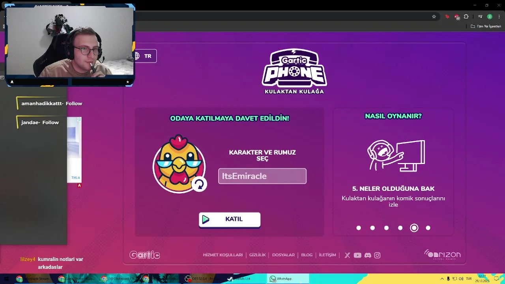Screen dimensions: 505x284
Task: Click the lilzey4 chat username
Action: click(28, 260)
